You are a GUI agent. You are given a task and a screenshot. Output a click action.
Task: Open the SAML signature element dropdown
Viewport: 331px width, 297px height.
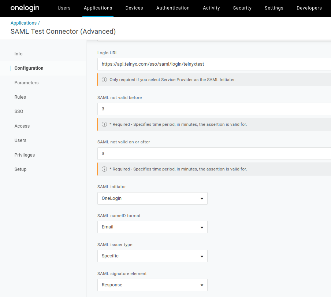point(152,285)
